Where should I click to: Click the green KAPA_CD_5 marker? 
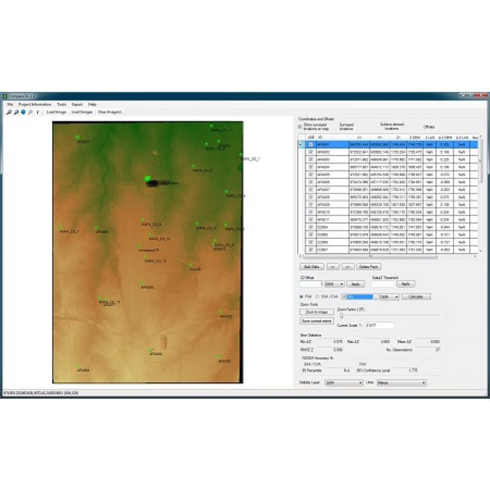tap(194, 166)
